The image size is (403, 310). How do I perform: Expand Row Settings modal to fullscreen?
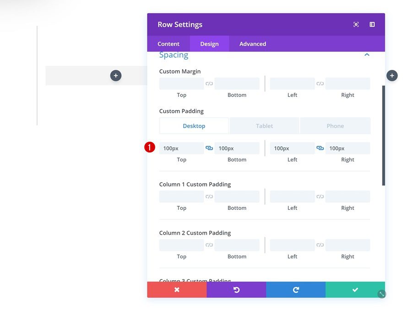[356, 25]
